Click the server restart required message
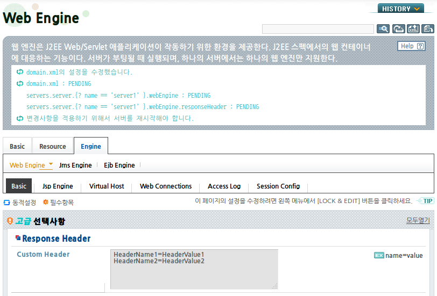437x296 pixels. tap(110, 118)
